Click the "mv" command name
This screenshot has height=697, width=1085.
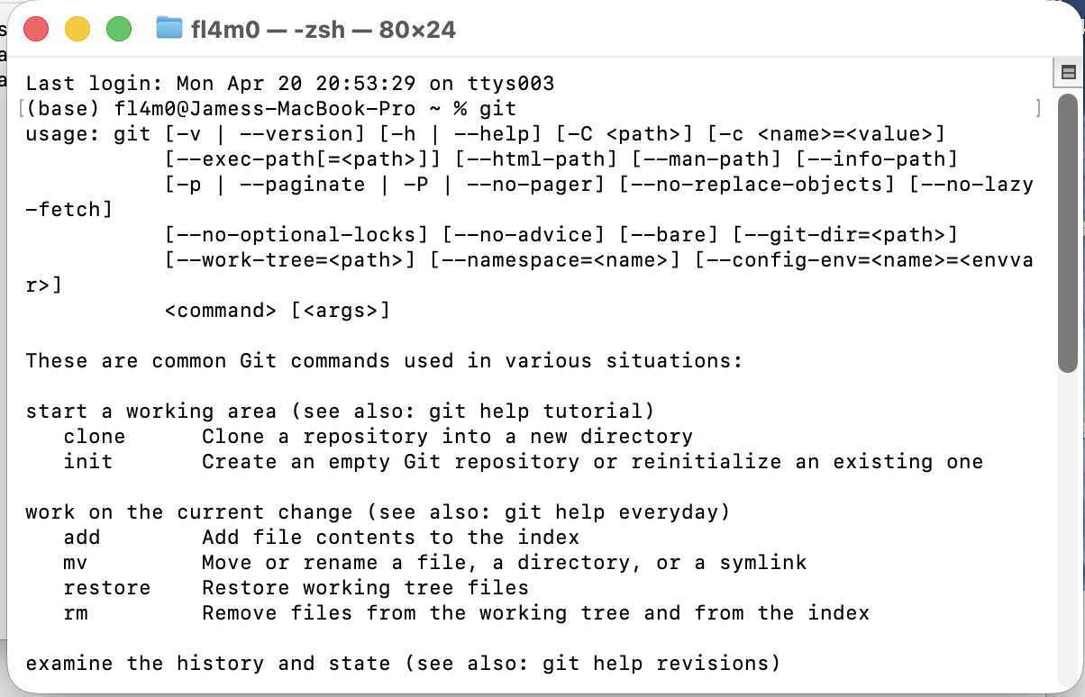pos(75,563)
